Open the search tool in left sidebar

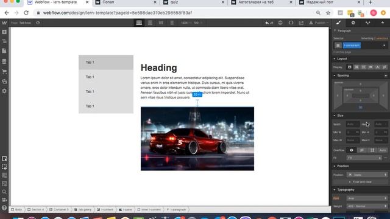[x=4, y=192]
